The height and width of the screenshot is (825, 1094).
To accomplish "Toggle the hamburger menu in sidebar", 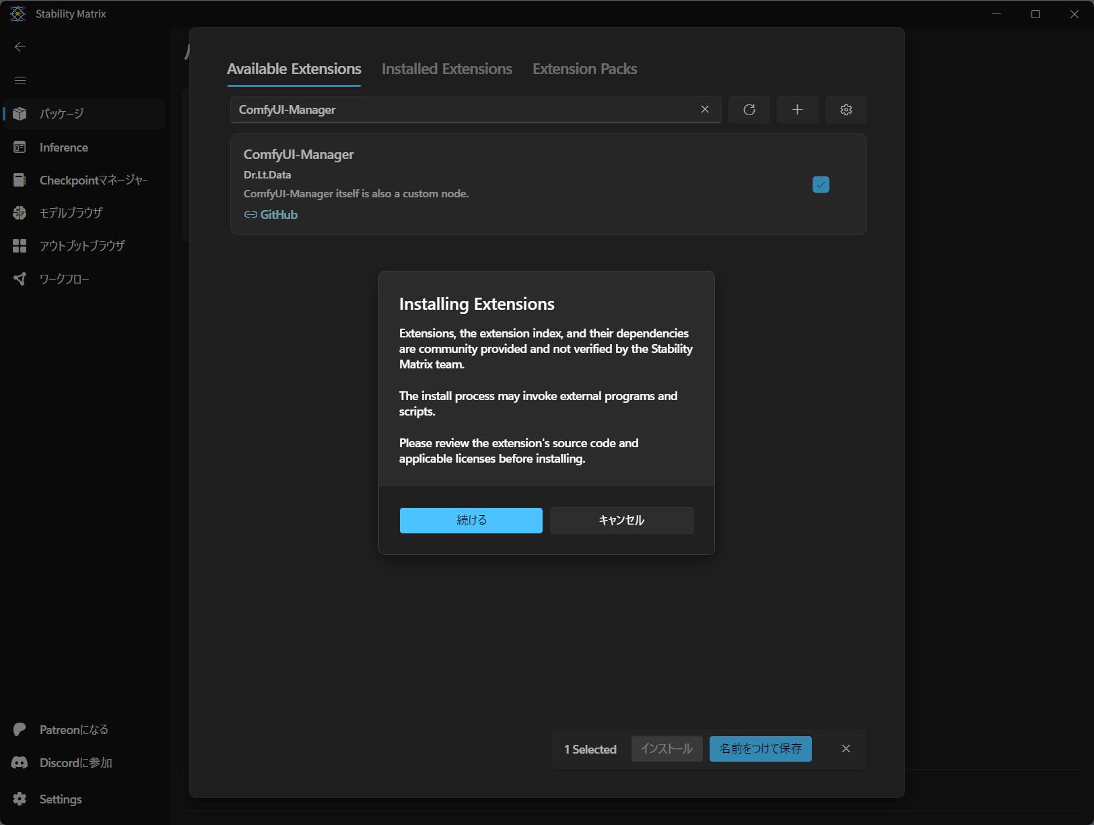I will (20, 81).
